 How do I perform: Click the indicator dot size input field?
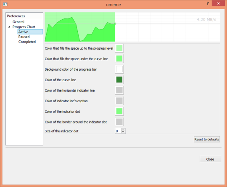click(x=118, y=131)
